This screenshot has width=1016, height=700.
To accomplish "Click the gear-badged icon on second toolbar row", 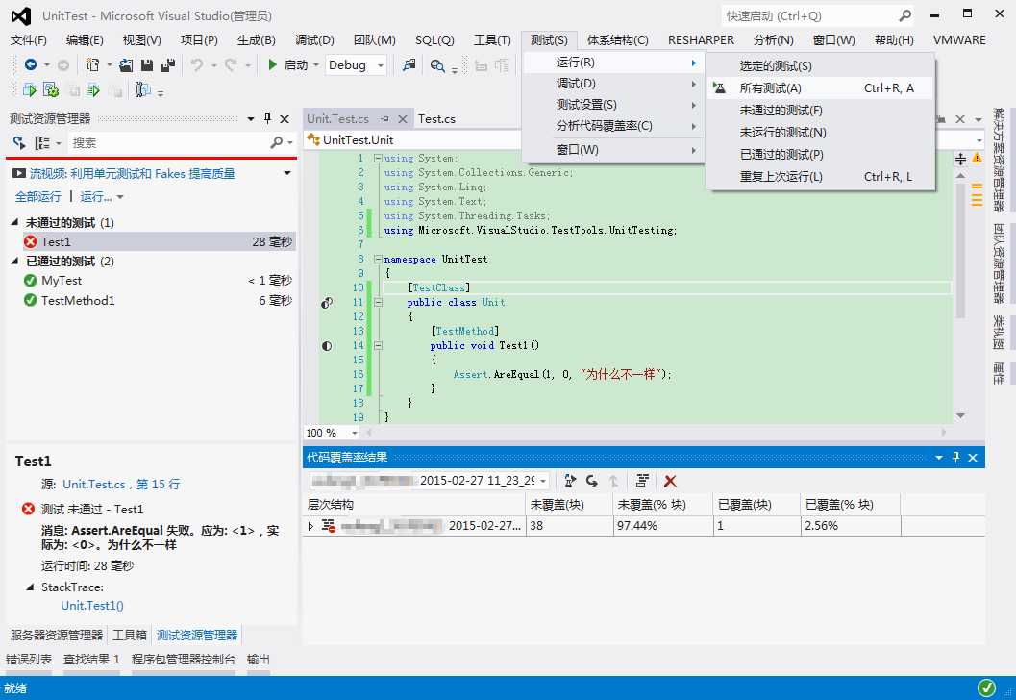I will 51,90.
